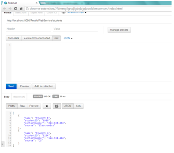Image resolution: width=174 pixels, height=153 pixels.
Task: Click the TIME label badge
Action: coord(56,96)
